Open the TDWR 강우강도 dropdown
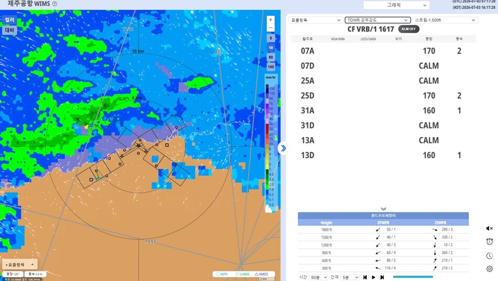498x281 pixels. [377, 20]
